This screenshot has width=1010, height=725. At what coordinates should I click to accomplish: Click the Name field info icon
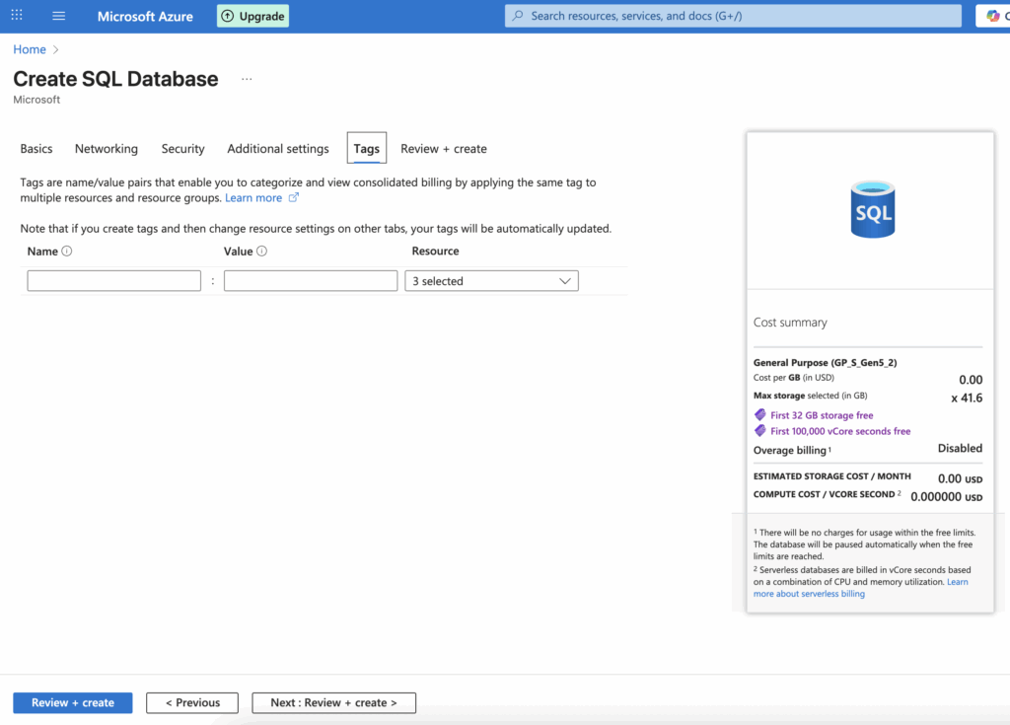point(65,251)
